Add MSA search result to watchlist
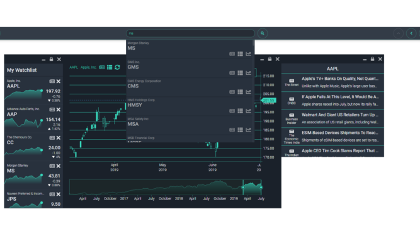This screenshot has height=236, width=420. [x=241, y=130]
